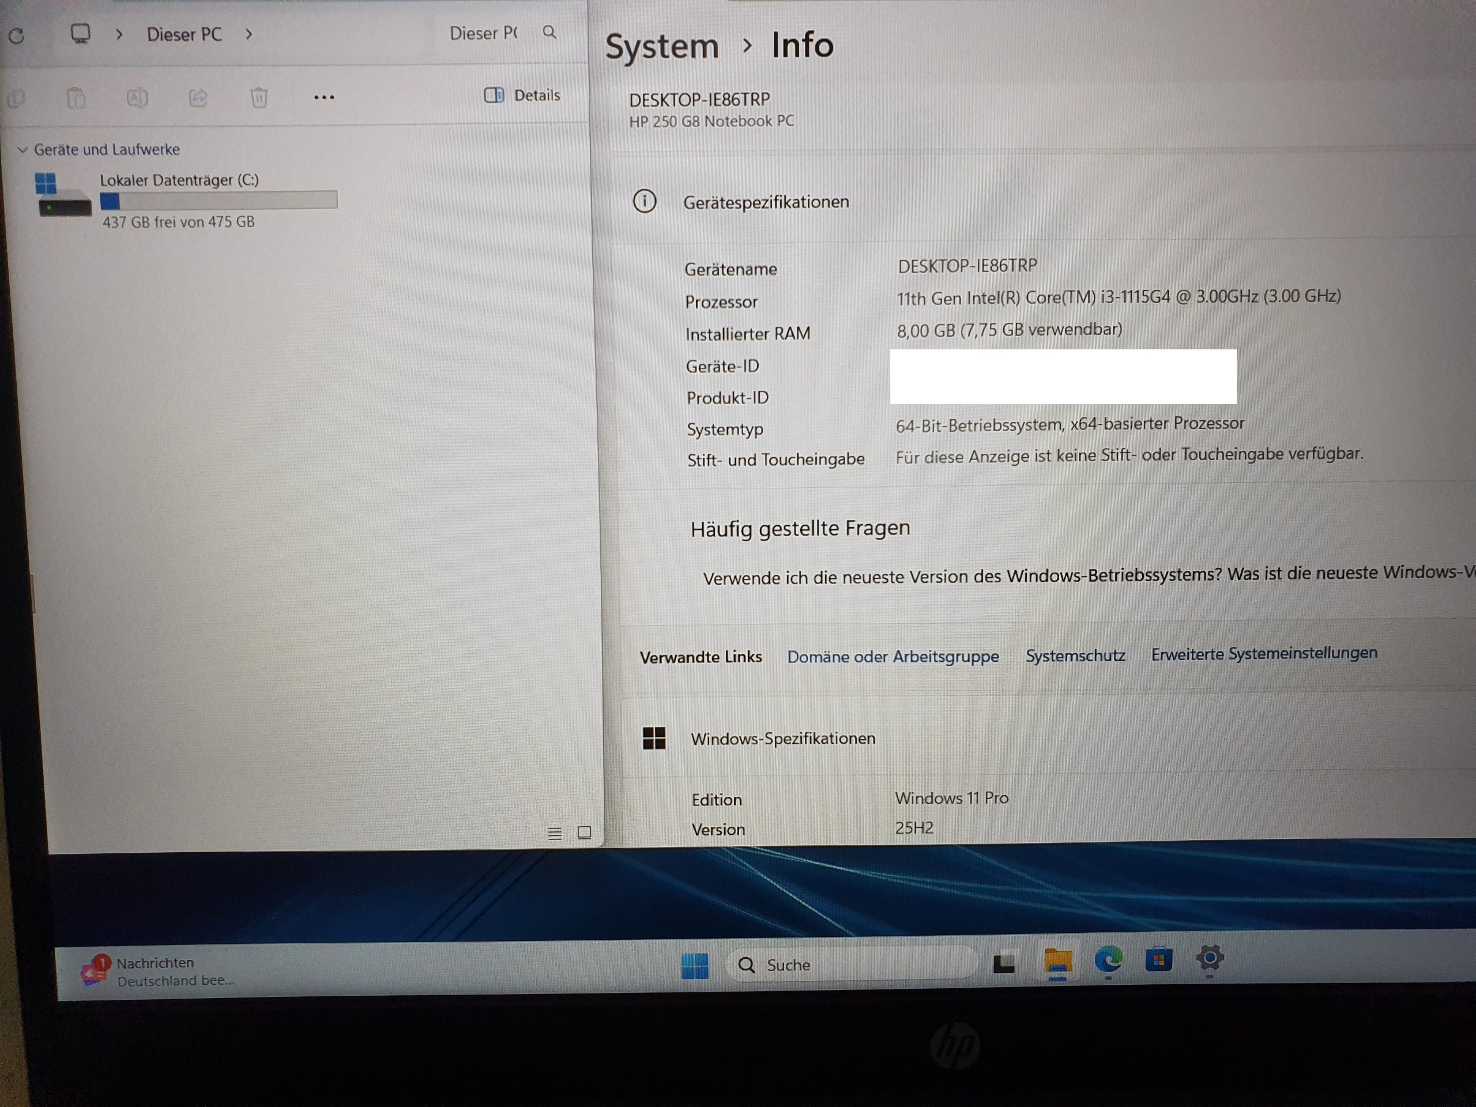Image resolution: width=1476 pixels, height=1107 pixels.
Task: Open Erweiterte Systemeinstellungen link
Action: [x=1264, y=653]
